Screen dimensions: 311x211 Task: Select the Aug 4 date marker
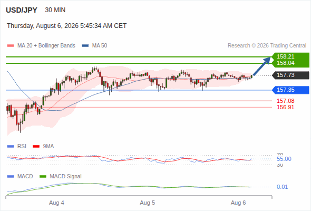tap(56, 203)
